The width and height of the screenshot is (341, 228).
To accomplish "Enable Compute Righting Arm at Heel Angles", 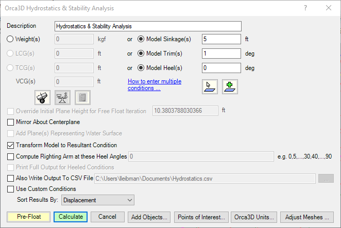I will [x=10, y=156].
